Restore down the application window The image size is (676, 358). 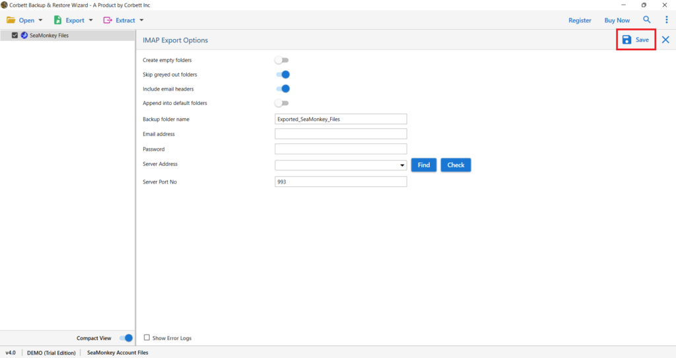click(644, 5)
